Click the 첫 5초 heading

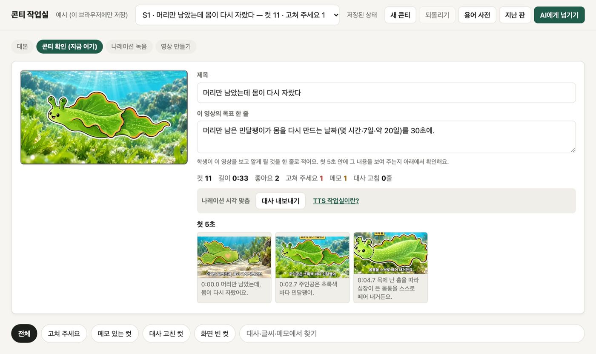point(206,224)
